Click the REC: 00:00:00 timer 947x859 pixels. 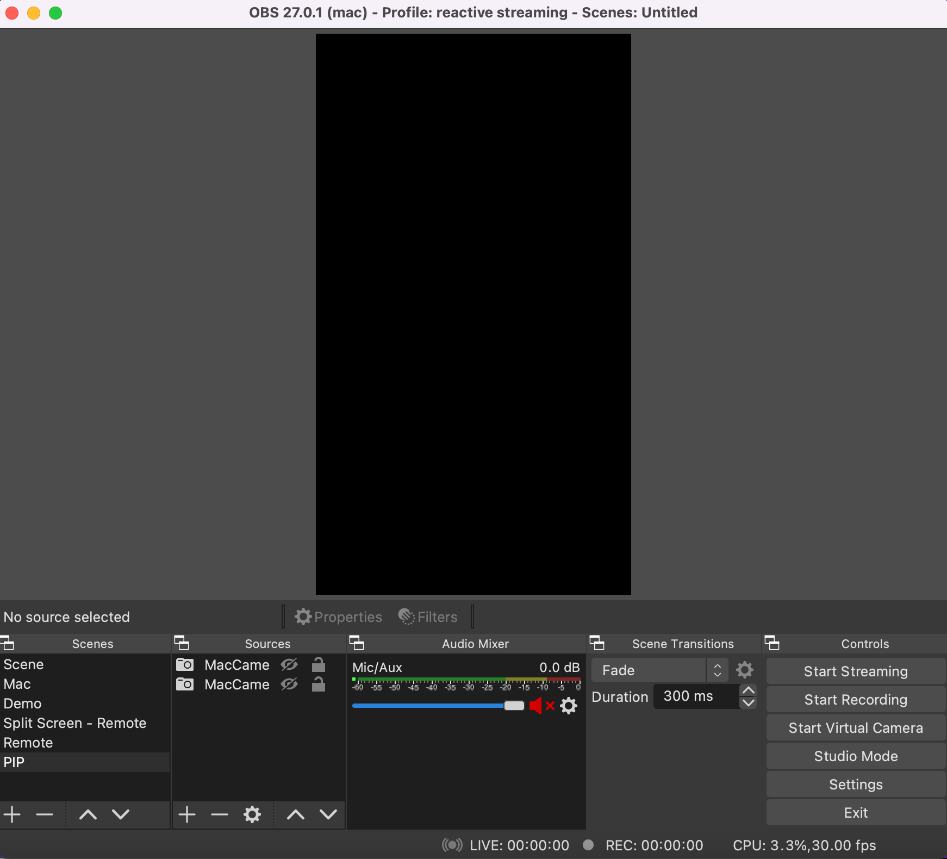click(655, 845)
